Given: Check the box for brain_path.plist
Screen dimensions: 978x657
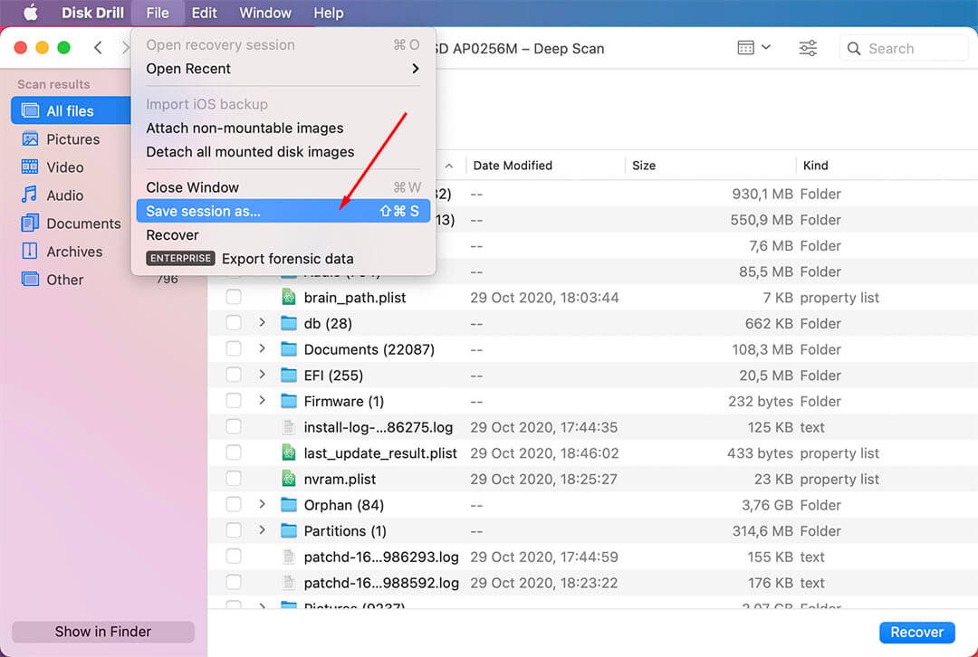Looking at the screenshot, I should point(234,298).
